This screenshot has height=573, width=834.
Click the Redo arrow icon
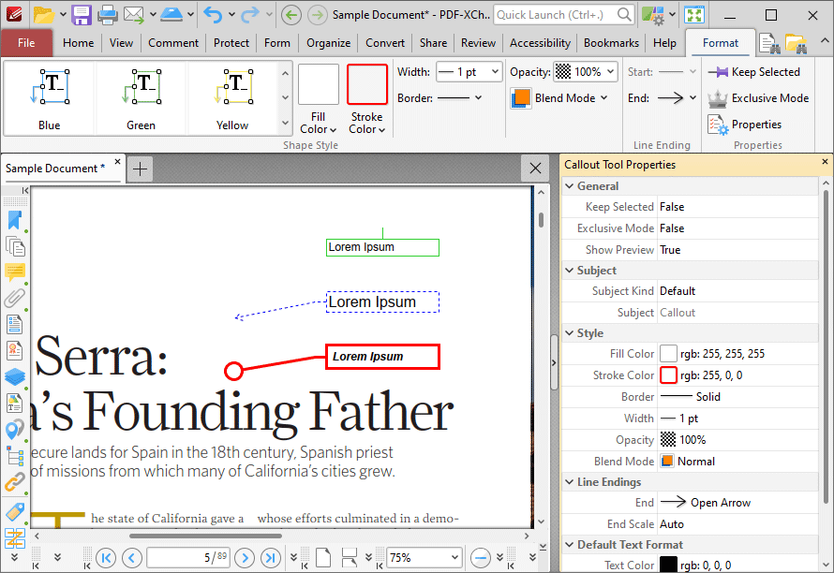point(250,14)
